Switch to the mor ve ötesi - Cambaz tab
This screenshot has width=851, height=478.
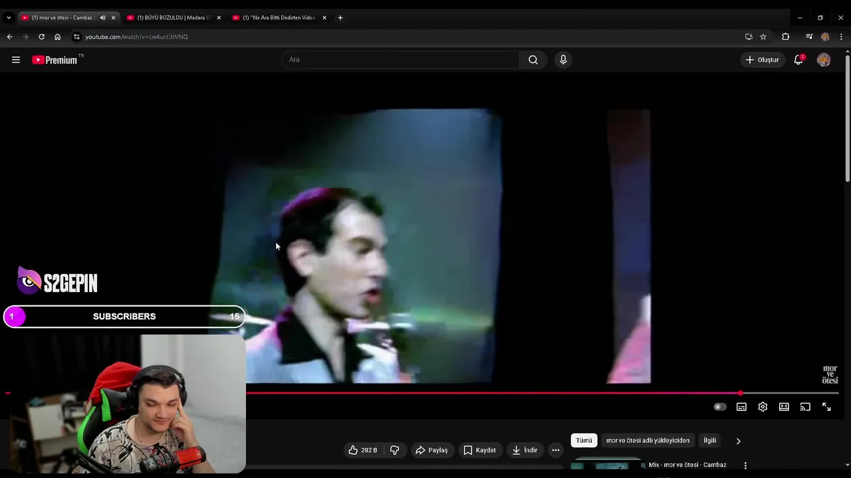(64, 18)
